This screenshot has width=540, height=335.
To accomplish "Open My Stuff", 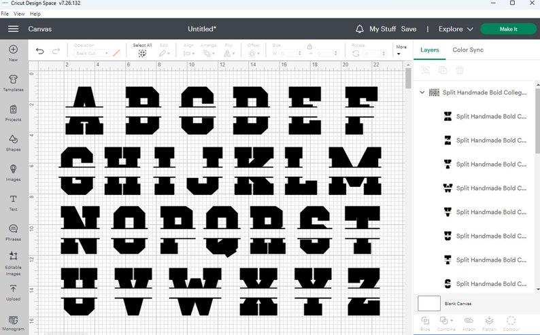I will pos(382,29).
